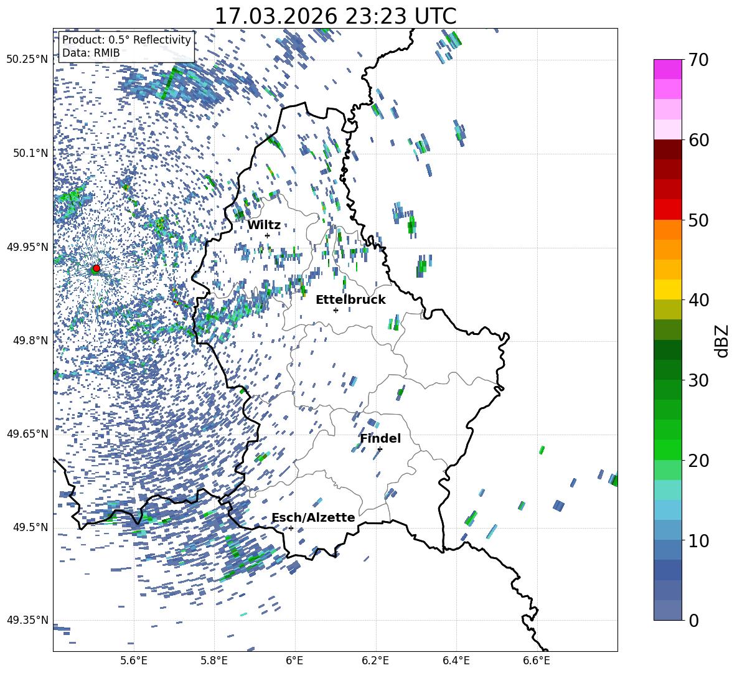This screenshot has height=673, width=737.
Task: Select the Wiltz city label
Action: click(x=264, y=225)
